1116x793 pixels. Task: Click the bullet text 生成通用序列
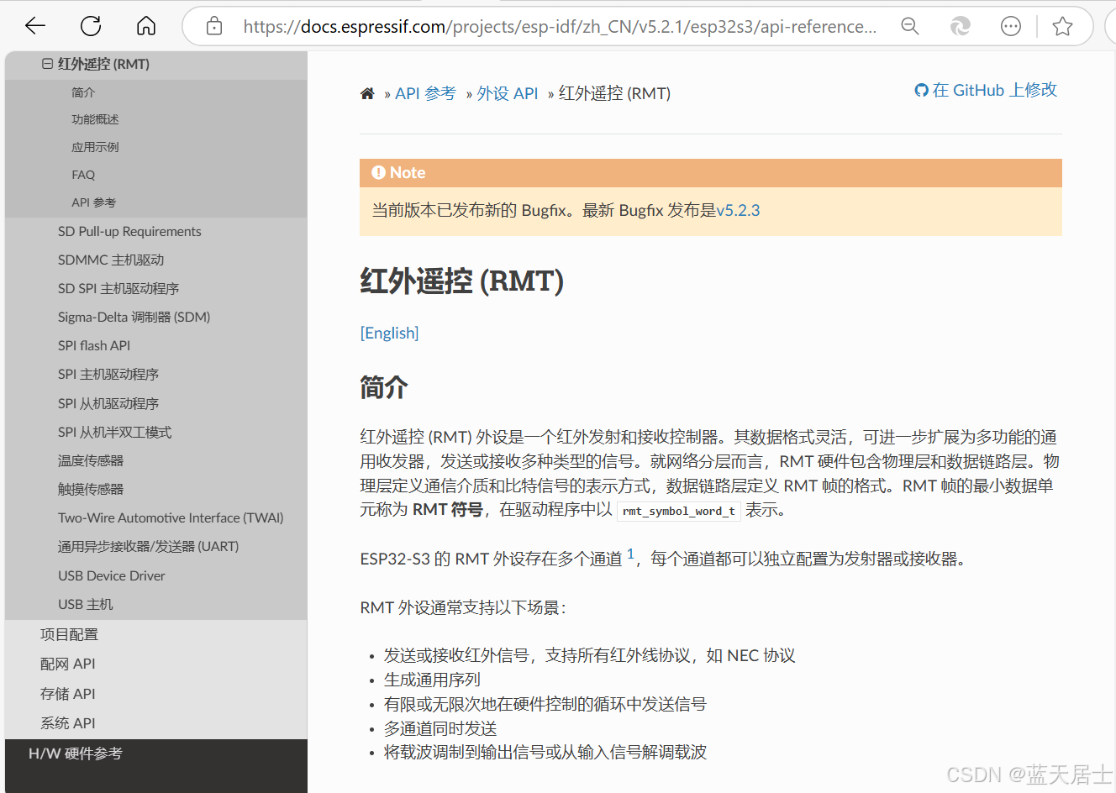432,680
